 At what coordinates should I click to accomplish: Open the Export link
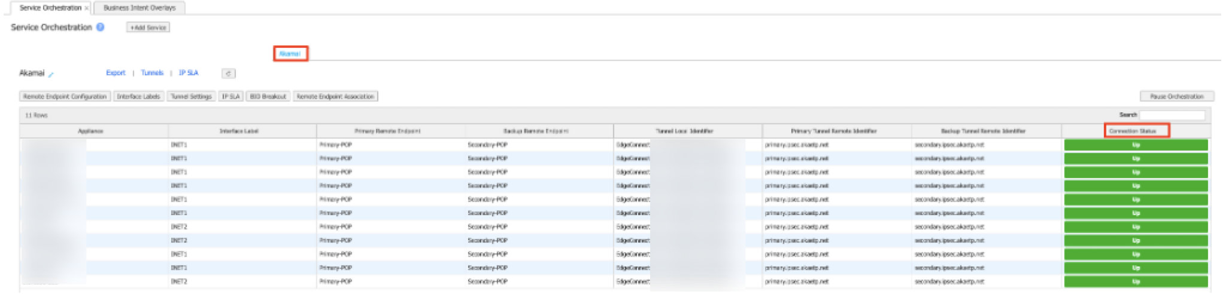pyautogui.click(x=116, y=73)
